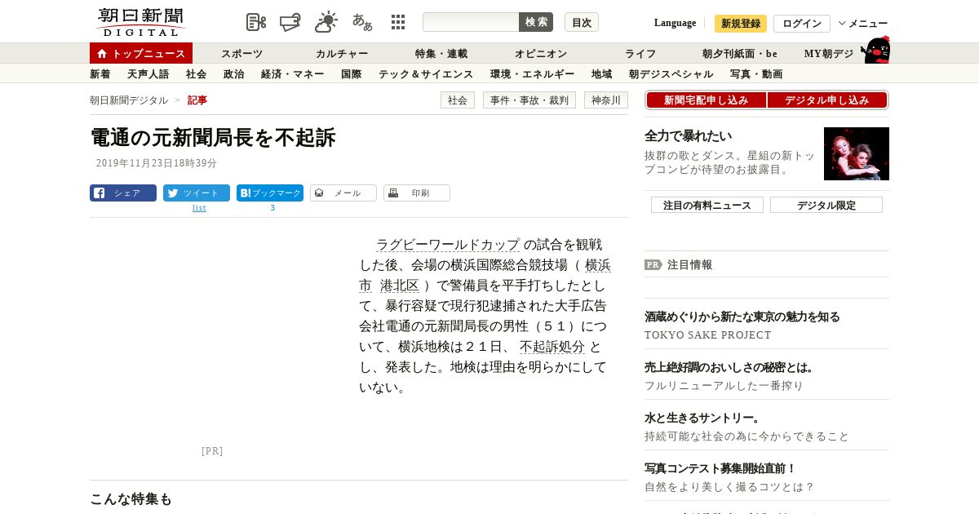The height and width of the screenshot is (514, 979).
Task: Switch to デジタル限定 tab
Action: click(x=826, y=205)
